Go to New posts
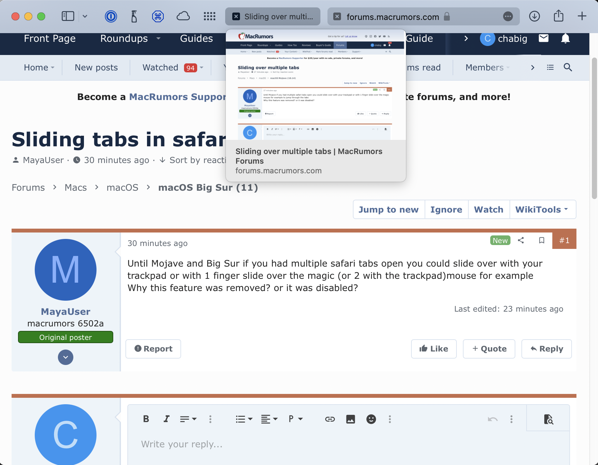598x465 pixels. (x=96, y=68)
